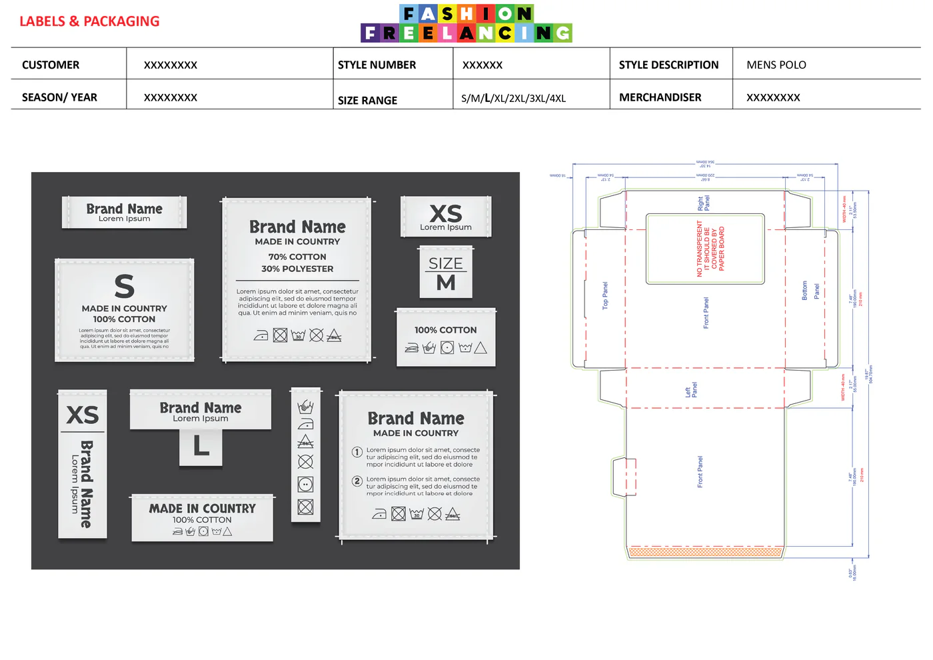
Task: Click the Bottom Panel label on the dieline
Action: 810,291
